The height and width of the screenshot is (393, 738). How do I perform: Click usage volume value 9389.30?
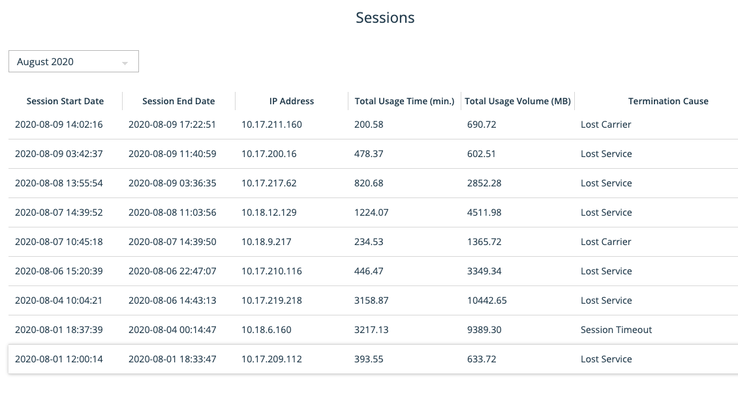pos(484,330)
